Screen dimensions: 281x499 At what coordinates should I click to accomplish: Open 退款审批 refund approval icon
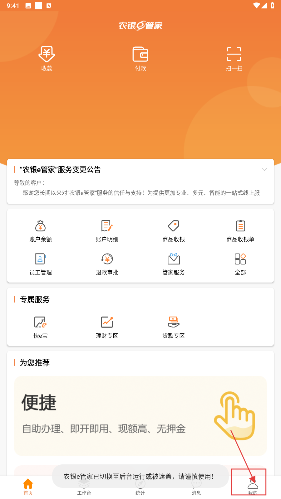107,259
